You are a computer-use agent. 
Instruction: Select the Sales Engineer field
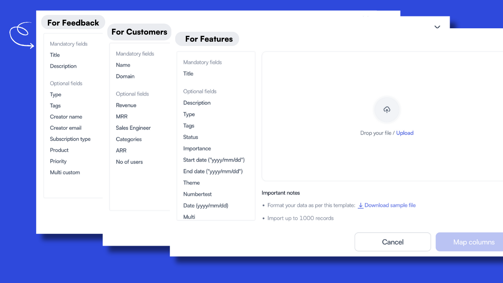click(133, 128)
